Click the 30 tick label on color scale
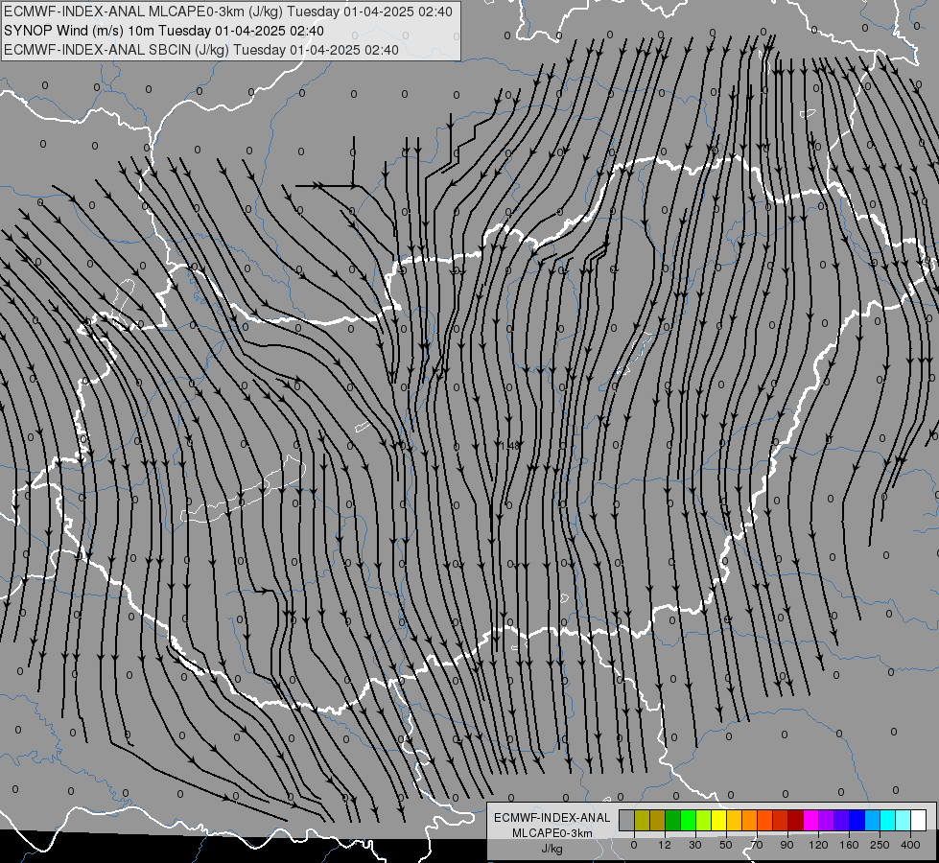 point(695,845)
